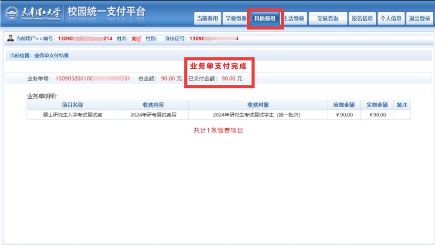Click the 收费内容 column header
Viewport: 435px width, 245px height.
tap(153, 105)
